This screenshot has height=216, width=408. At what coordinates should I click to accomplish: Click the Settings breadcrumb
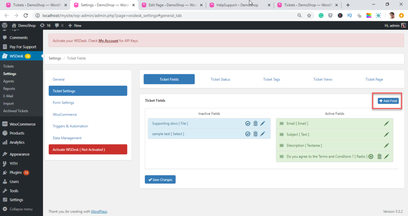55,58
